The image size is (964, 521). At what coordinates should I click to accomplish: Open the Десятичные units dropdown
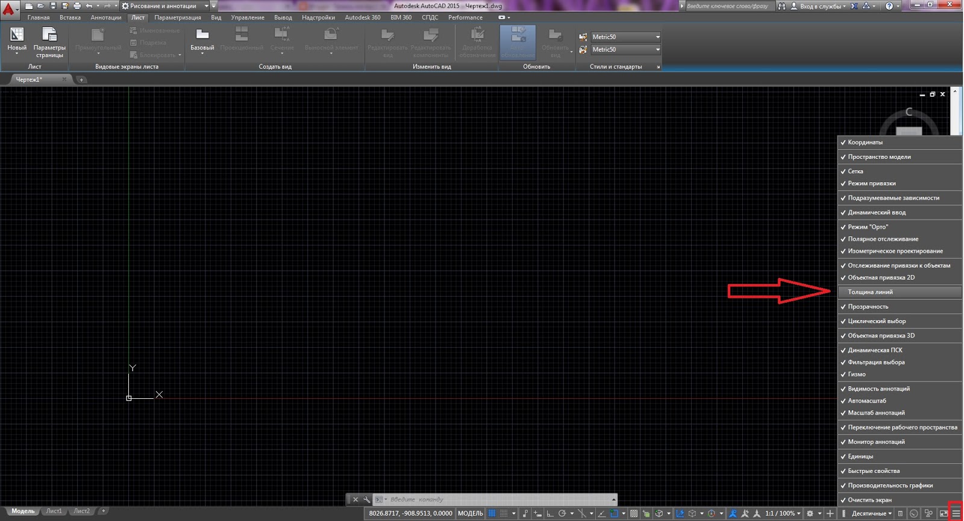pyautogui.click(x=871, y=513)
